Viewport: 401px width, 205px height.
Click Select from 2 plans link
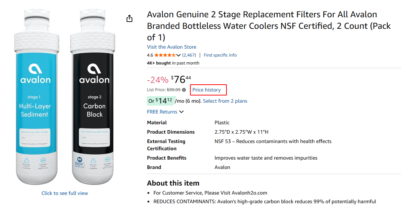(225, 101)
